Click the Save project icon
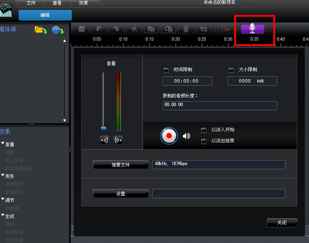309x243 pixels. (81, 29)
